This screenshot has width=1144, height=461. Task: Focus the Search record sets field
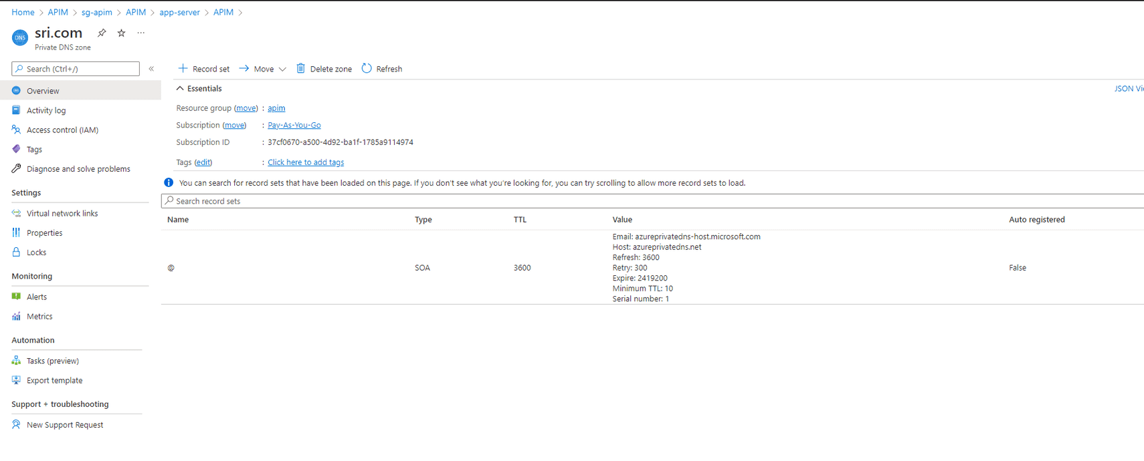point(652,201)
